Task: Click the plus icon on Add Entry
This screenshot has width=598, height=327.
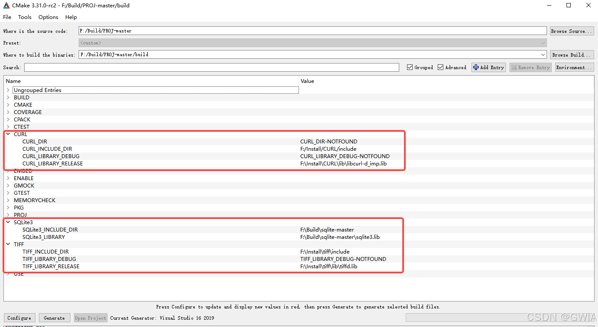Action: [x=476, y=67]
